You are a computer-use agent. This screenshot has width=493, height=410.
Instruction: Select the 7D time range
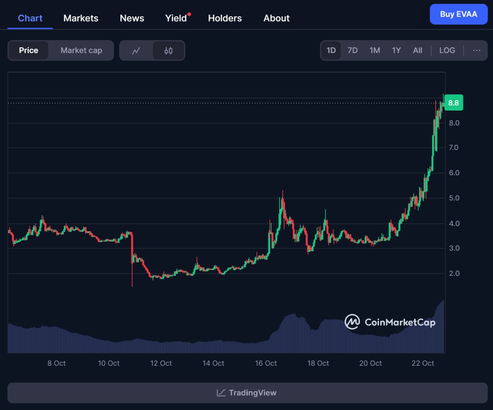click(x=352, y=50)
